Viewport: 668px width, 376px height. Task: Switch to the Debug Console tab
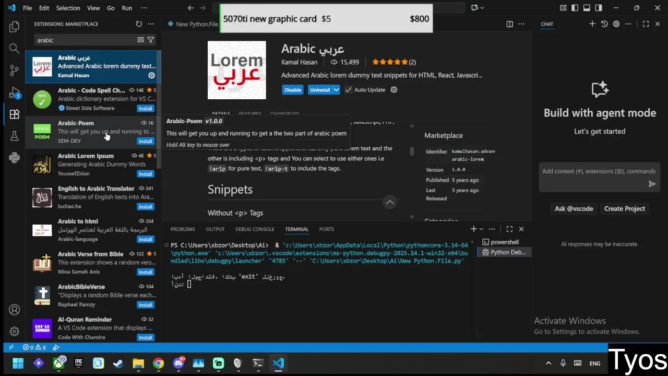(x=255, y=229)
